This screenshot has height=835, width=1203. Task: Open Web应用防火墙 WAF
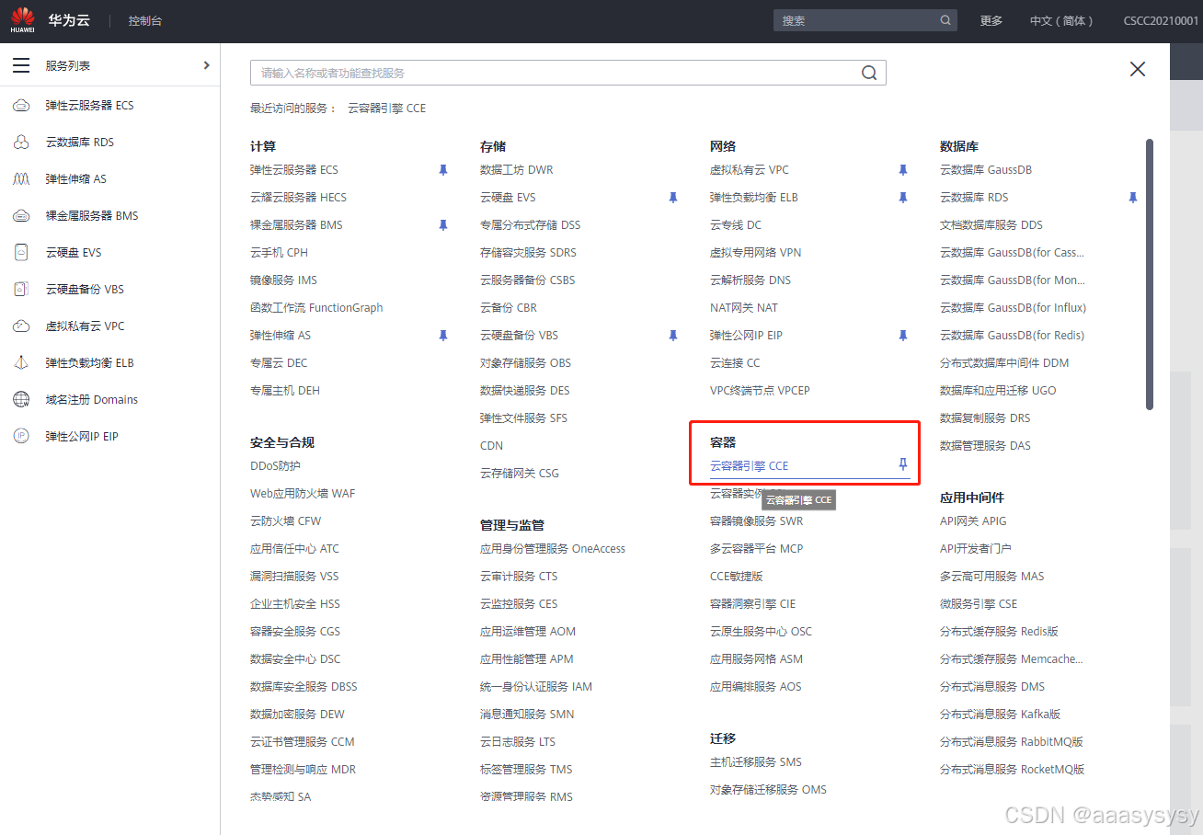303,494
